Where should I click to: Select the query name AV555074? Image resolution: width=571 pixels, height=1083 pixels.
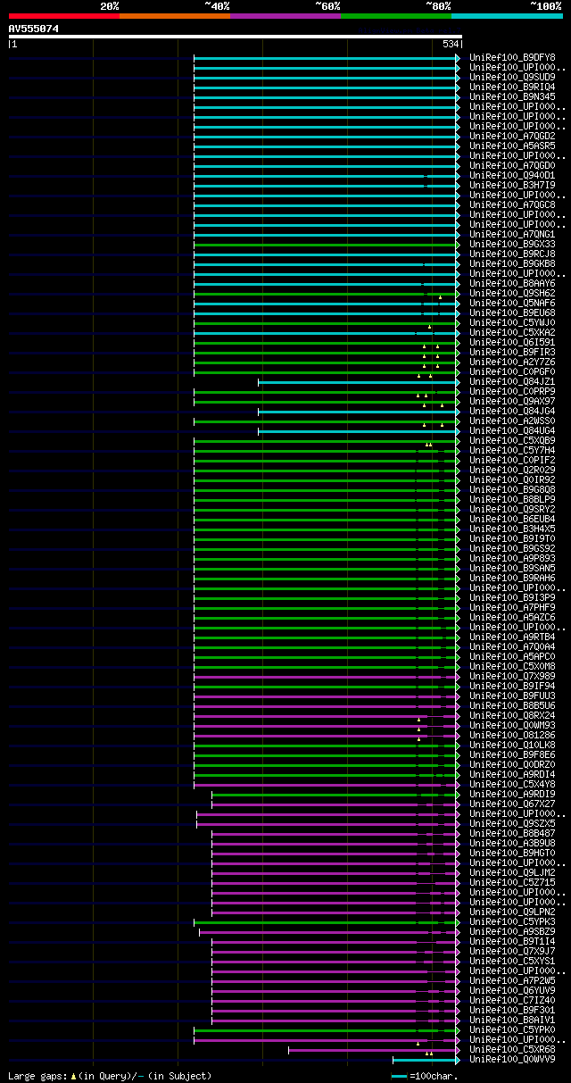34,29
